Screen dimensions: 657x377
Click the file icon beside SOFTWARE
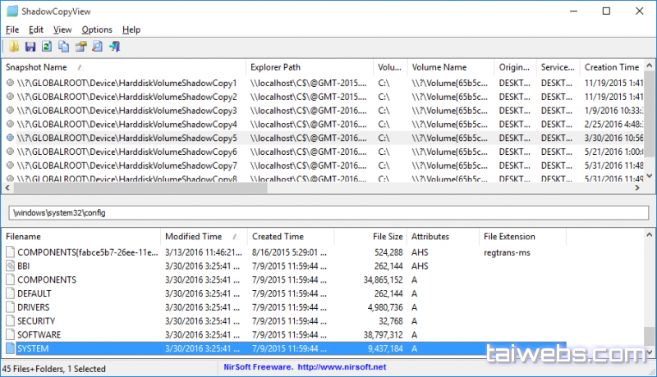[10, 335]
